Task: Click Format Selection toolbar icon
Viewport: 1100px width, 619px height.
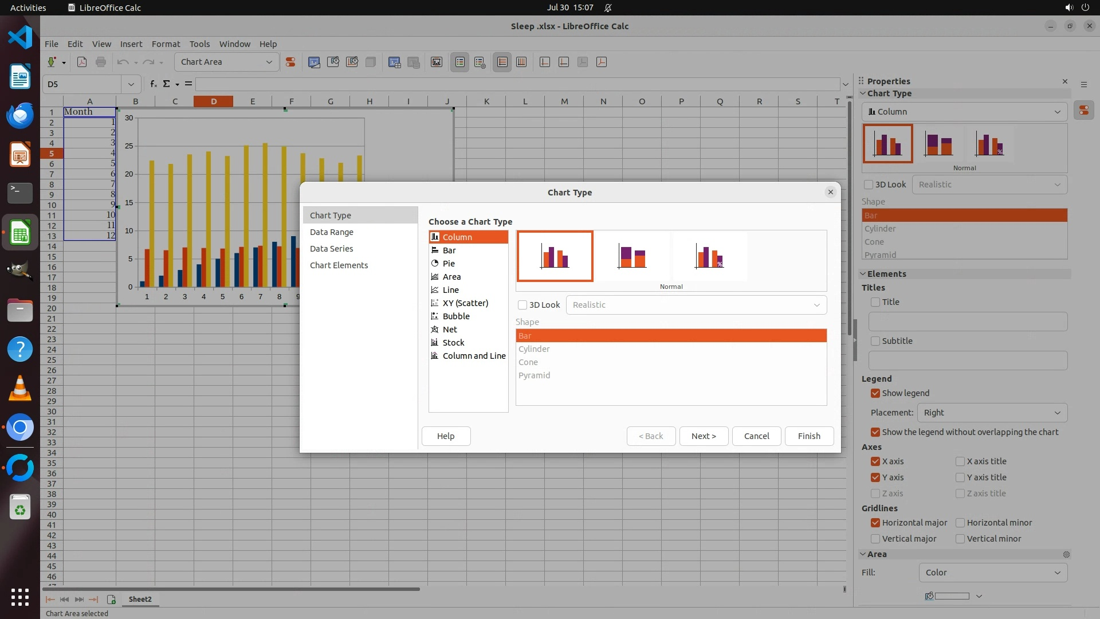Action: 290,62
